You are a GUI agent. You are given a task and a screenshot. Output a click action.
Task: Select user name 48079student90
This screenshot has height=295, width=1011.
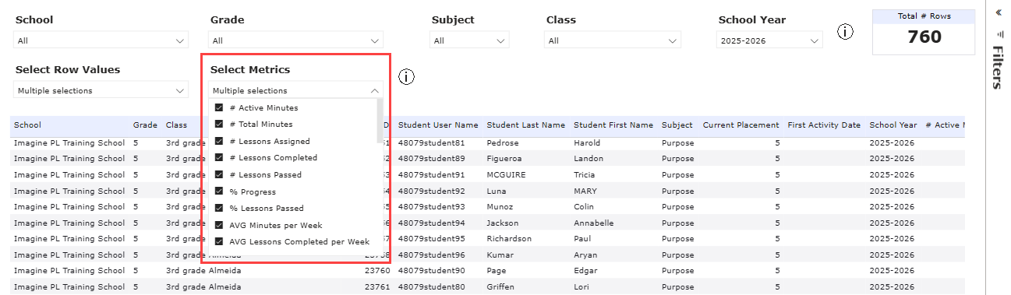coord(431,271)
